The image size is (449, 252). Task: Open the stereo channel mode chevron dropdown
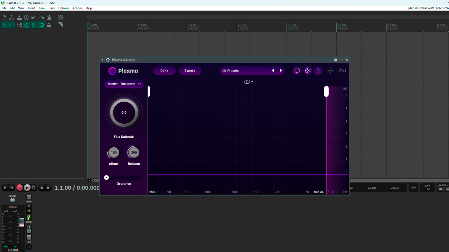pyautogui.click(x=252, y=82)
